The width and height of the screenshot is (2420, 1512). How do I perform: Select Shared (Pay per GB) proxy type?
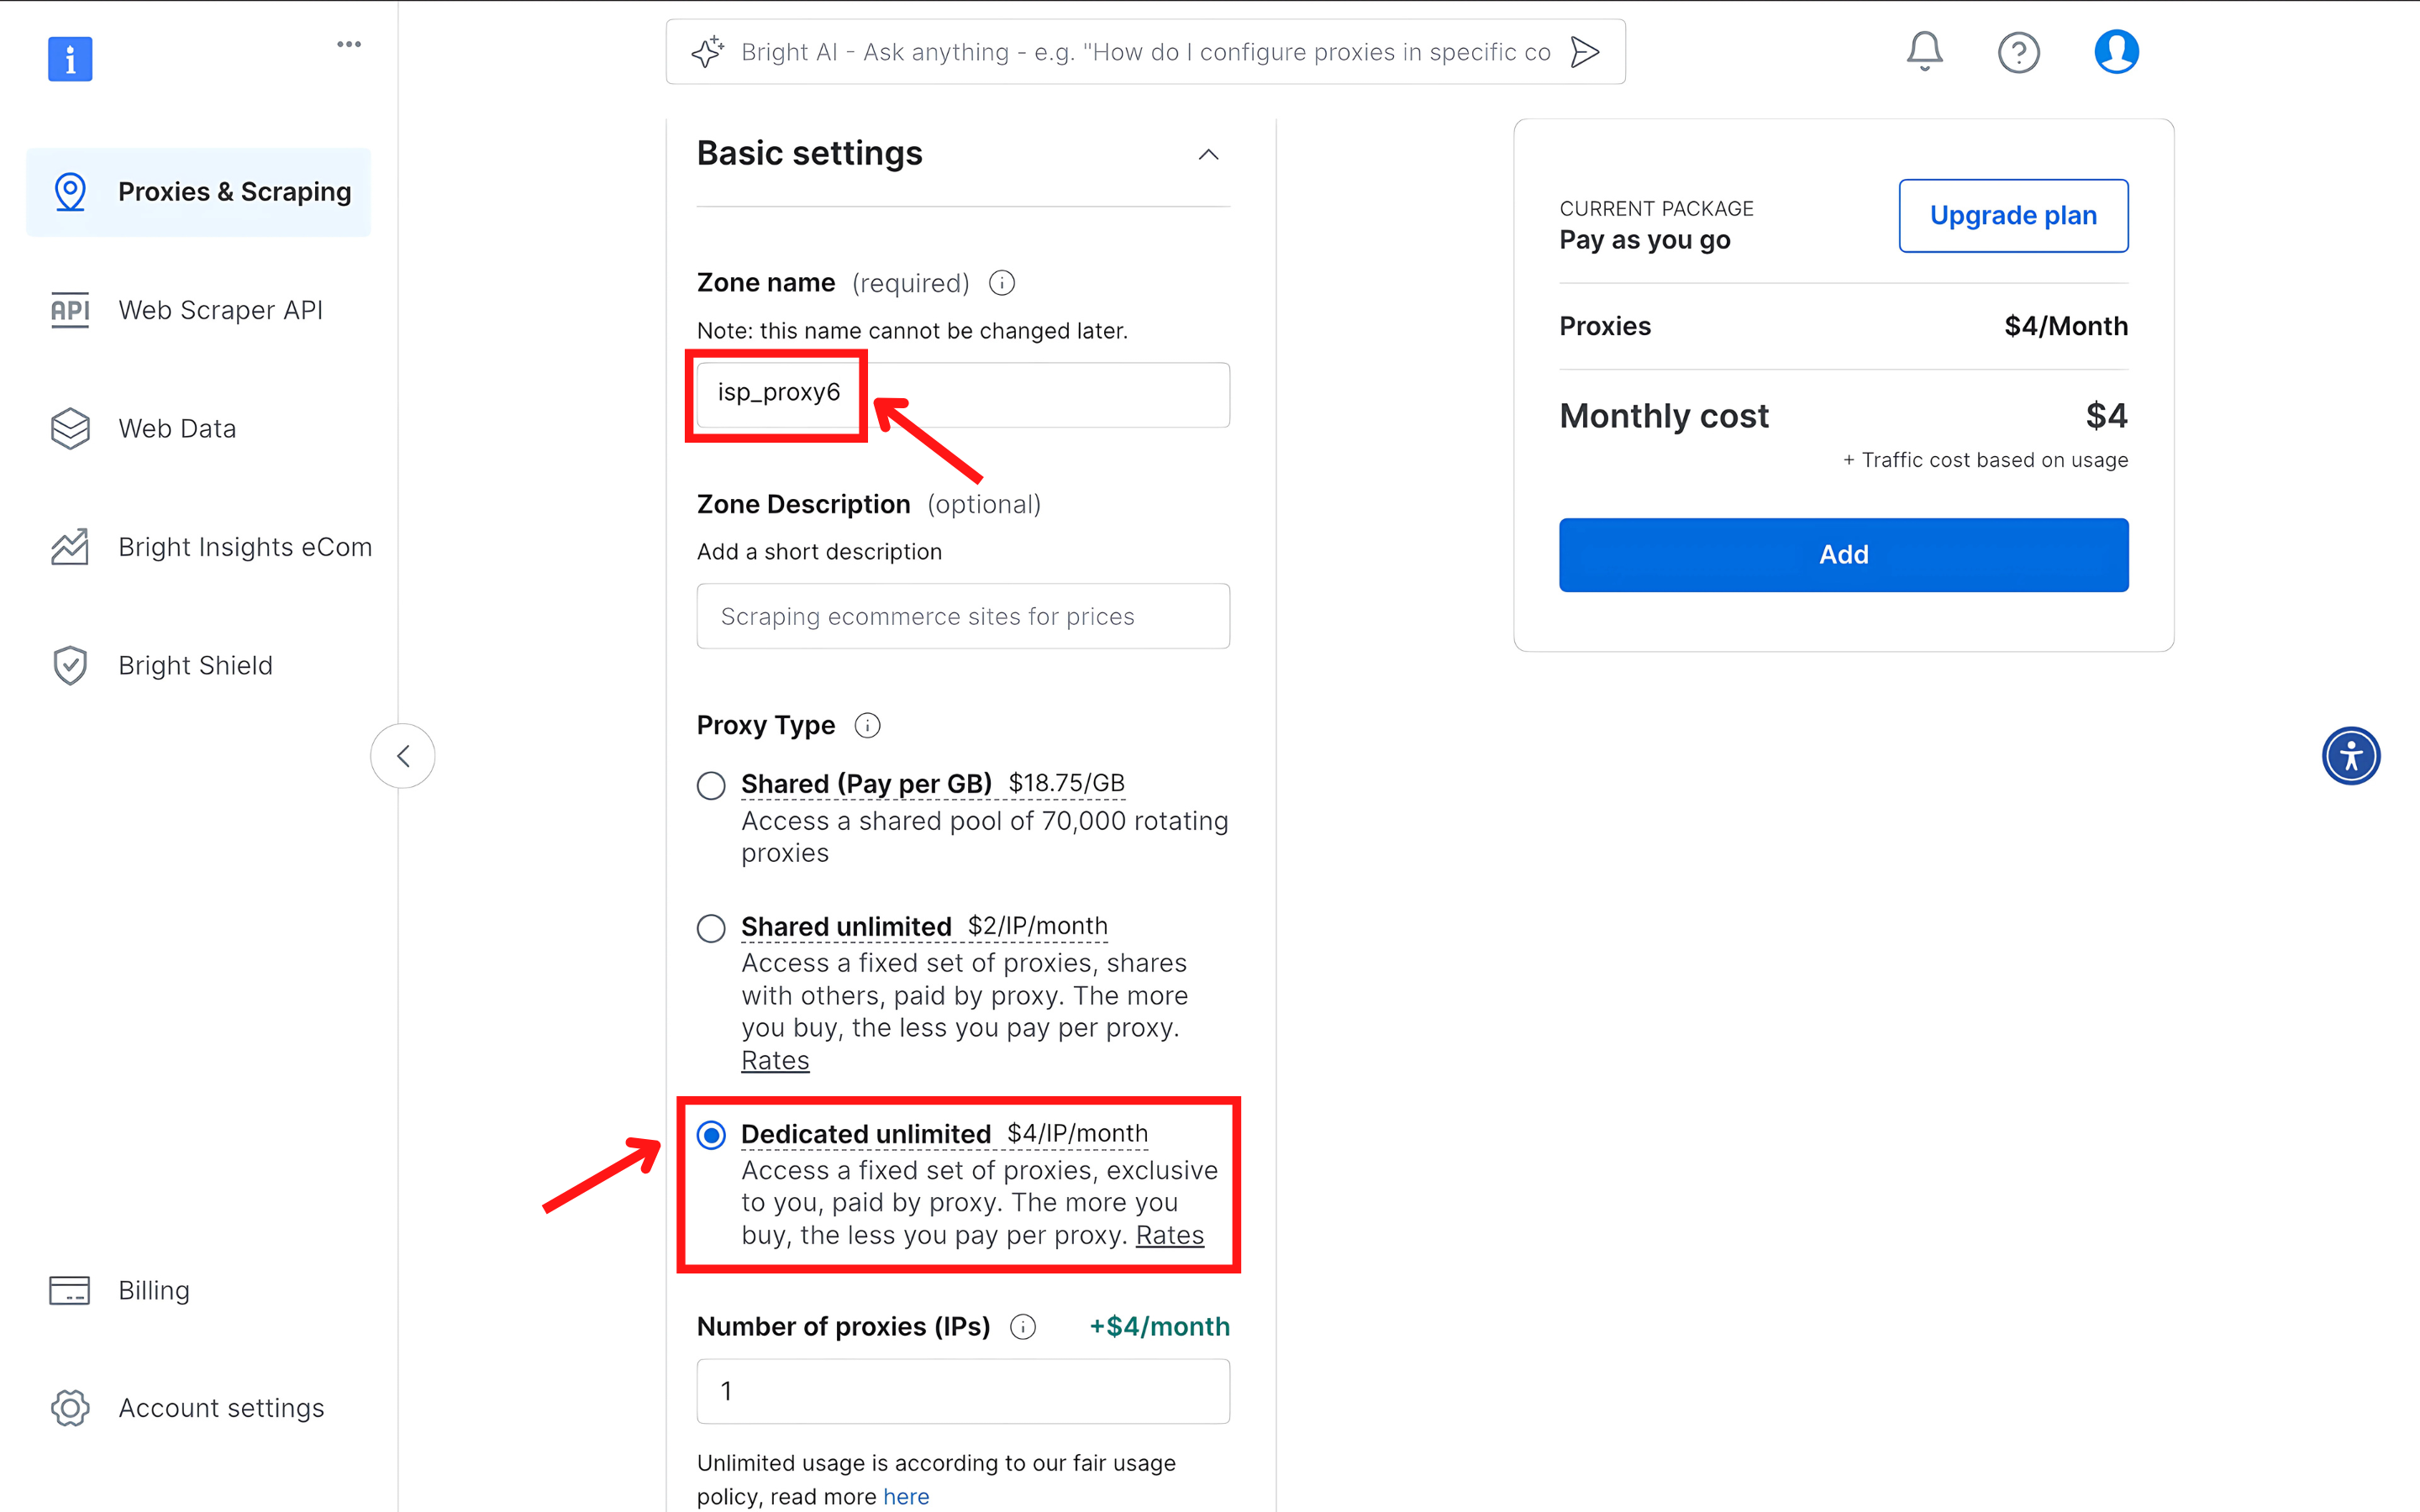pos(711,785)
